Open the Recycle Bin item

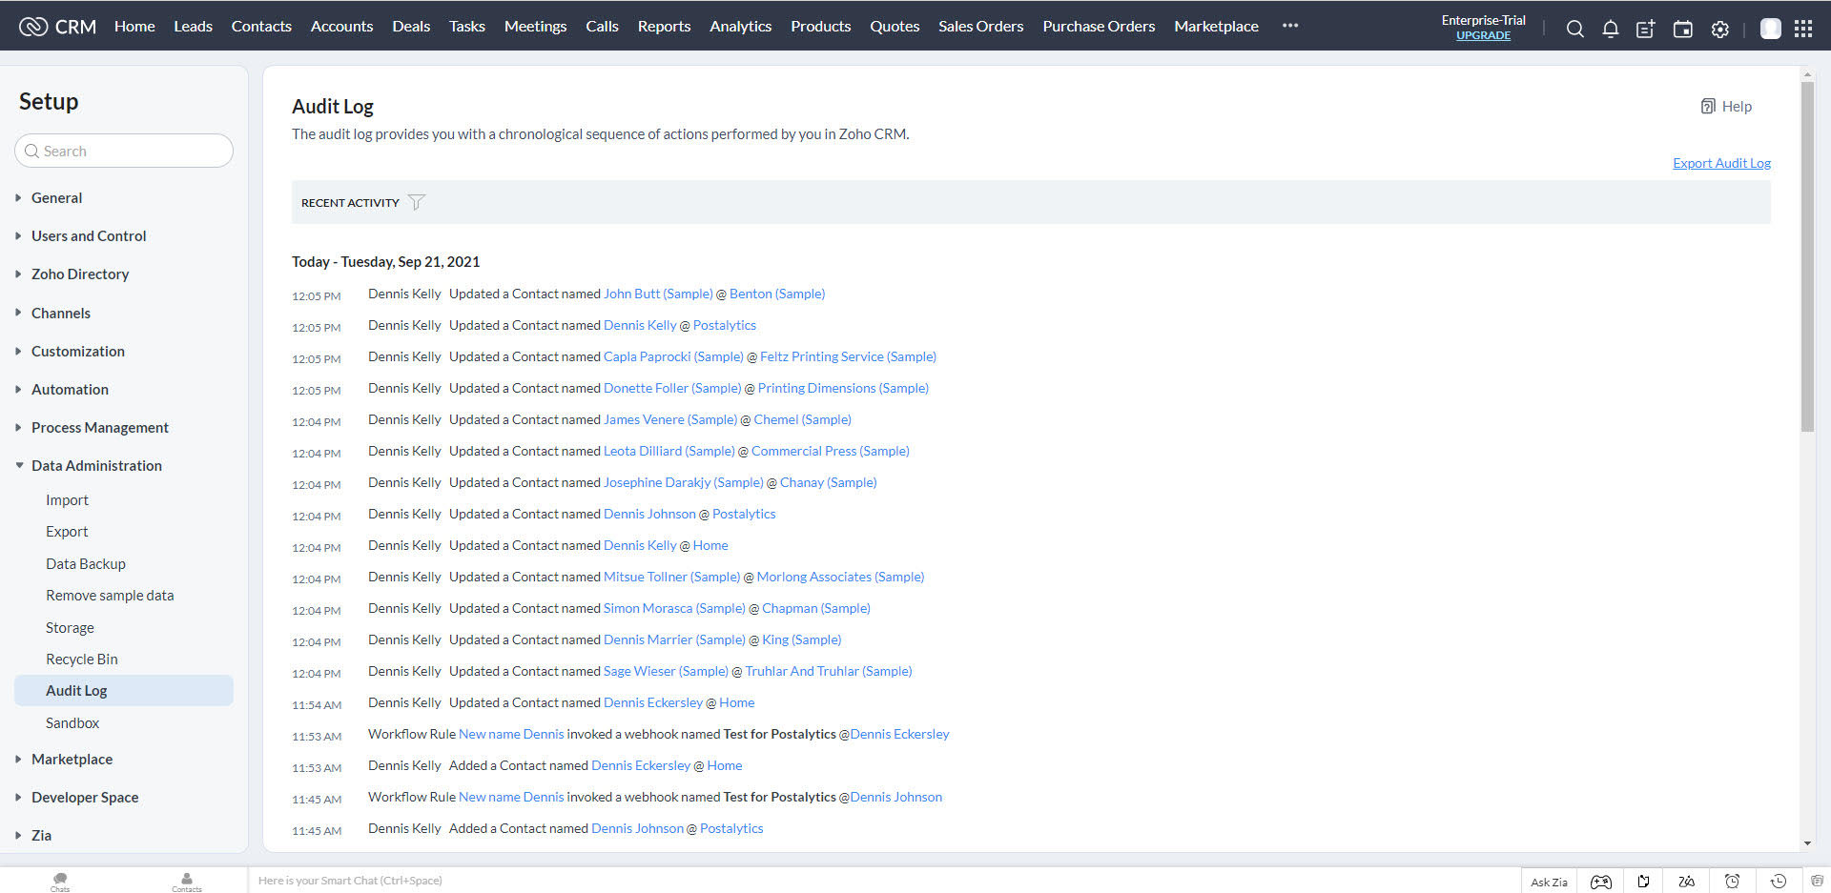point(82,659)
